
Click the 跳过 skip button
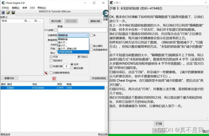tap(206, 131)
